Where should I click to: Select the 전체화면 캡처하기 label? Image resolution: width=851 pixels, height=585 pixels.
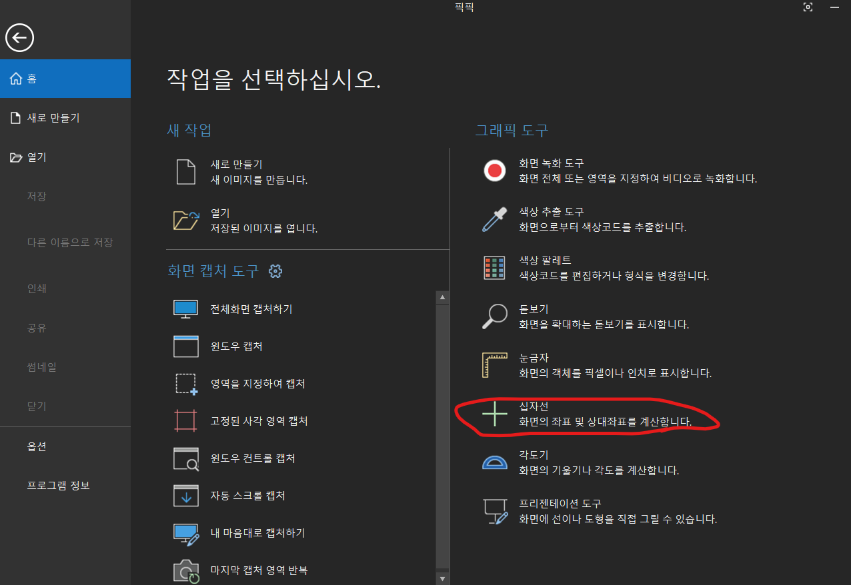251,309
